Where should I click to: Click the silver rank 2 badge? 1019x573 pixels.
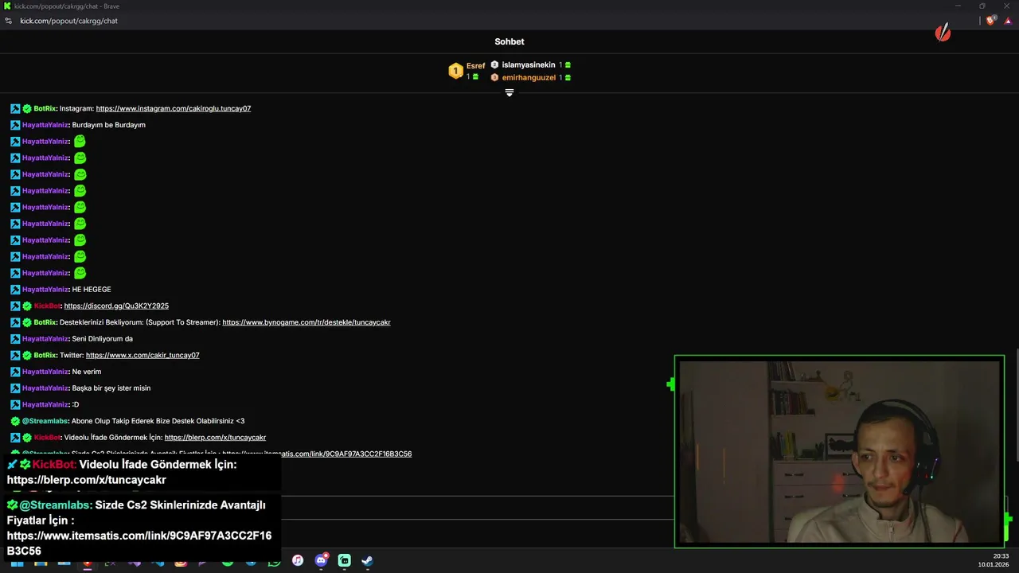[494, 65]
